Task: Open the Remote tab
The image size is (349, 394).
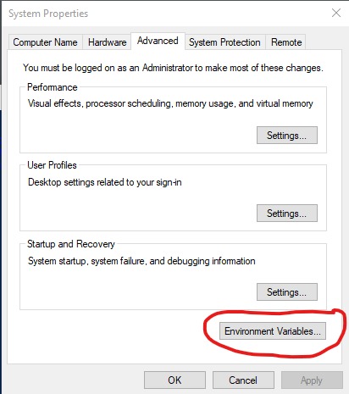Action: pos(286,42)
